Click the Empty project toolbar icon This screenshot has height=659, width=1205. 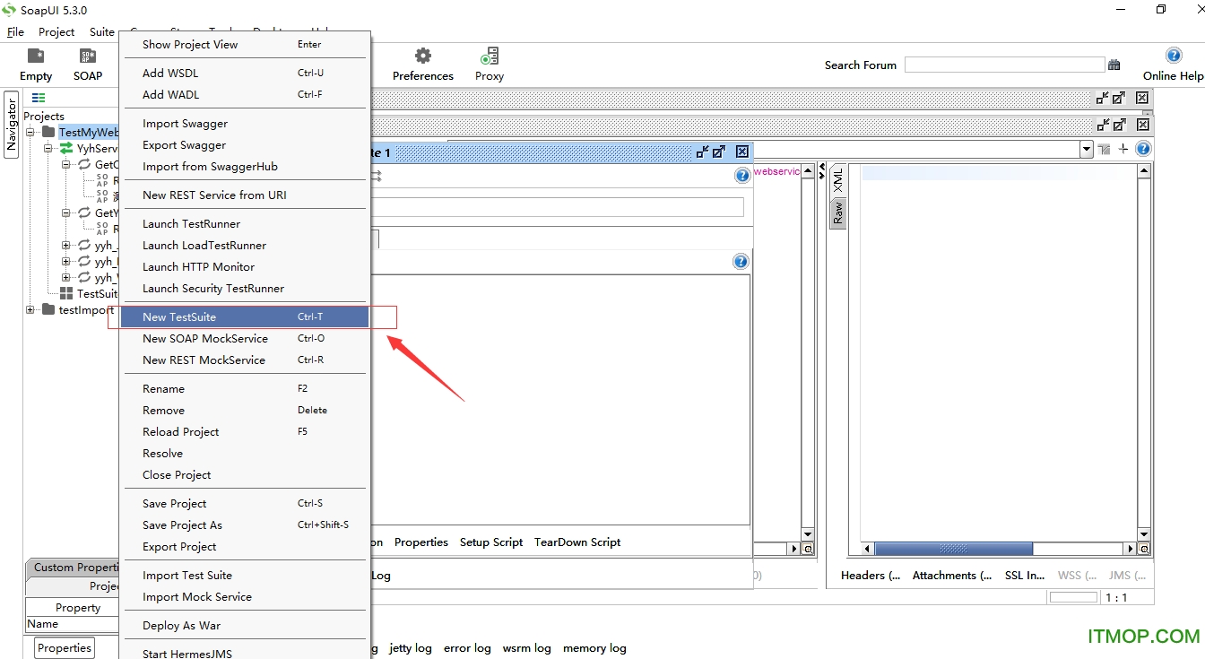(36, 56)
